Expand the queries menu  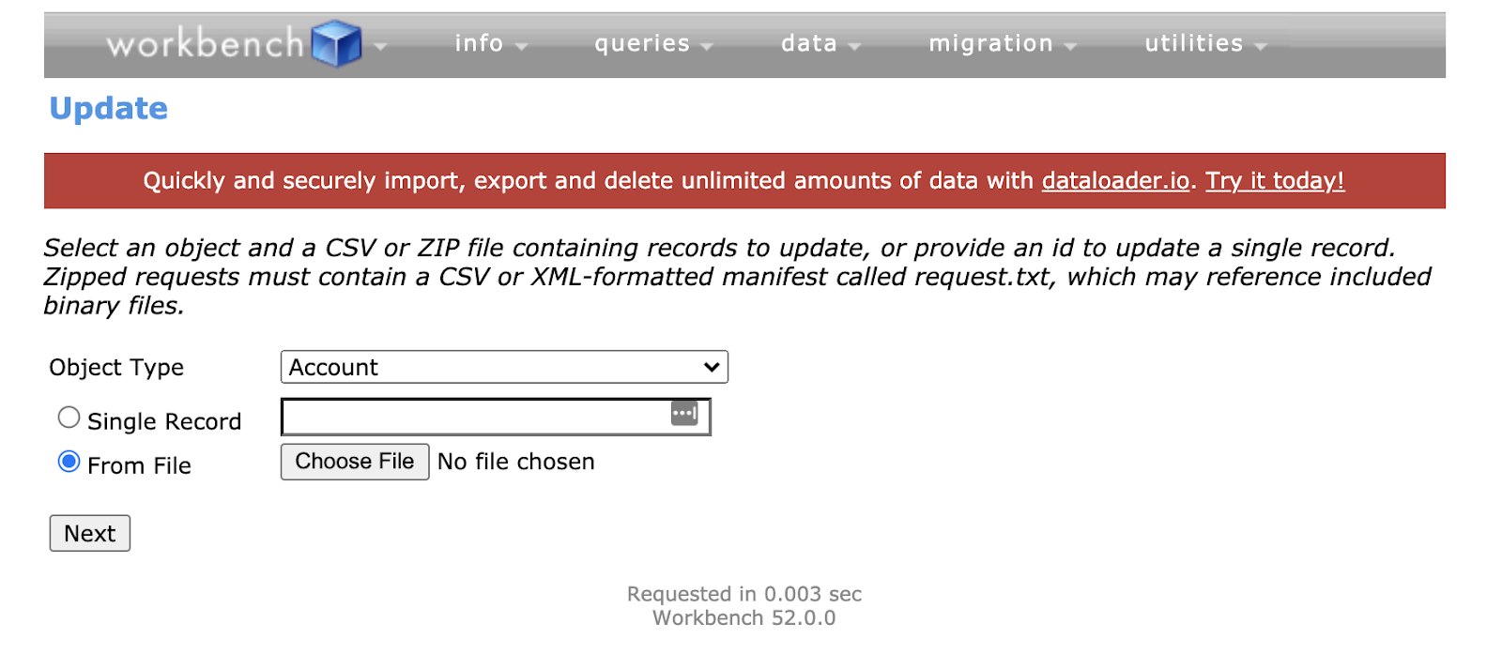point(653,43)
